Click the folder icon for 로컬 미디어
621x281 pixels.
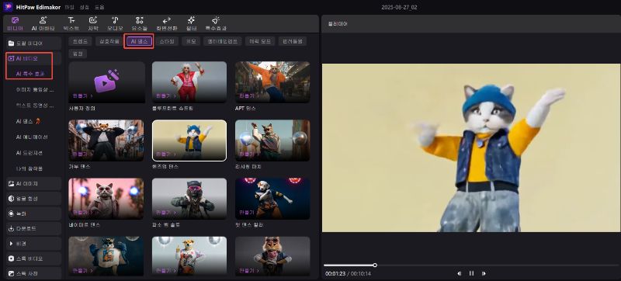(11, 43)
